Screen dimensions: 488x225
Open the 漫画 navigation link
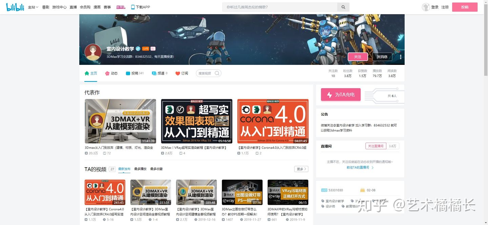(97, 7)
